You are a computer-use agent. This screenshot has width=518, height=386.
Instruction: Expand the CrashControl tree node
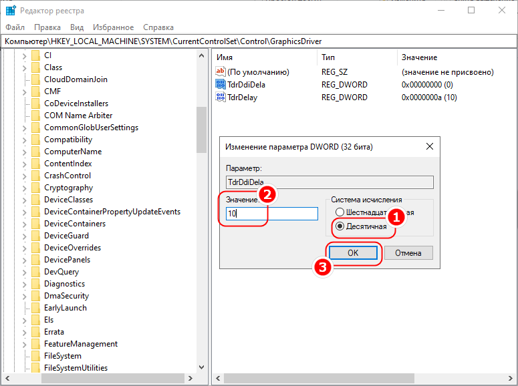coord(24,176)
